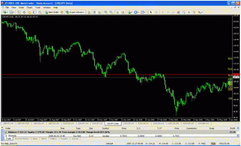
Task: Switch to the GBPCHF,M30 chart tab
Action: [23, 124]
